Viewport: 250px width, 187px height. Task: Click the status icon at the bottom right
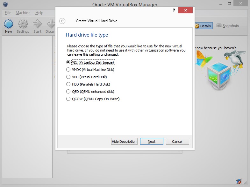[x=239, y=181]
